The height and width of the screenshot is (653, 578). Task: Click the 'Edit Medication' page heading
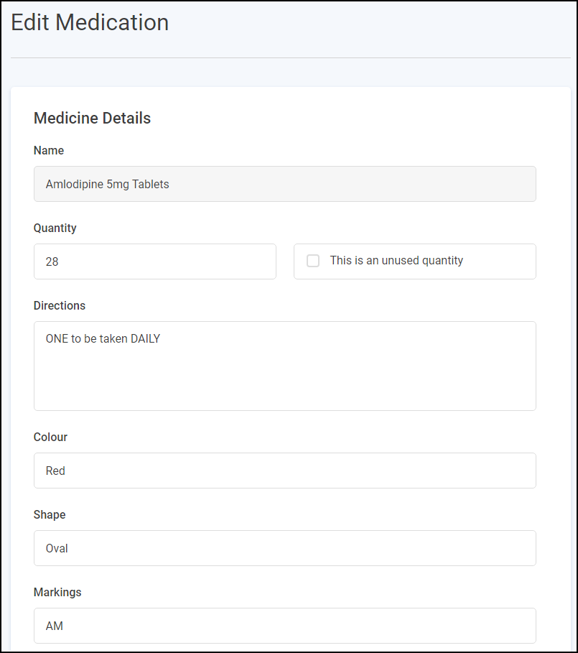pyautogui.click(x=90, y=23)
